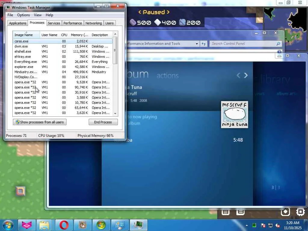Click the process list scrollbar thumb
The height and width of the screenshot is (231, 308).
coord(115,50)
